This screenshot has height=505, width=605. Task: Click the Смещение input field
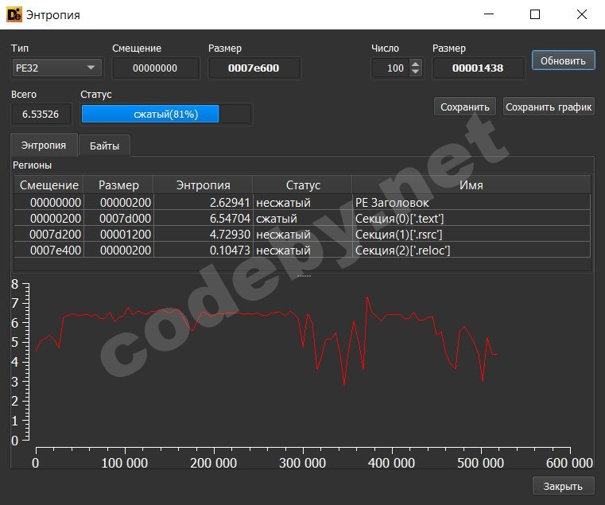(155, 68)
